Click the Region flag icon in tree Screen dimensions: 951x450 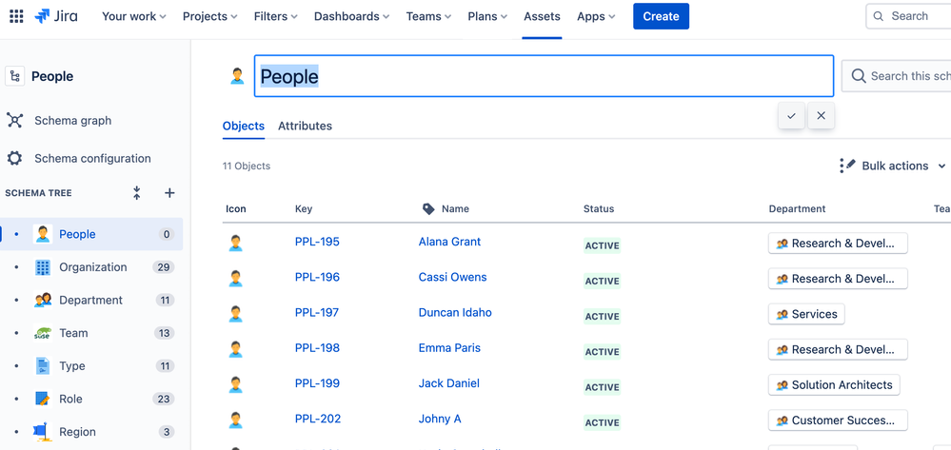43,431
